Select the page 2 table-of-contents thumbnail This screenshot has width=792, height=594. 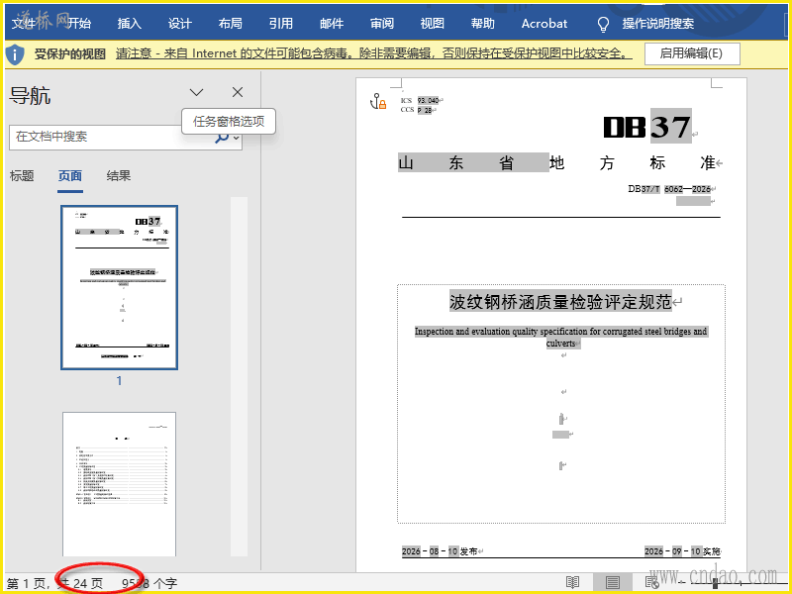tap(119, 484)
